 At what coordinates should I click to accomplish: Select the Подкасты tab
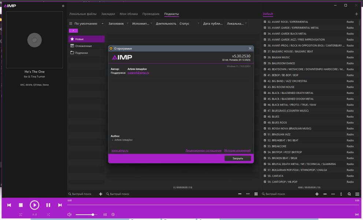(171, 14)
